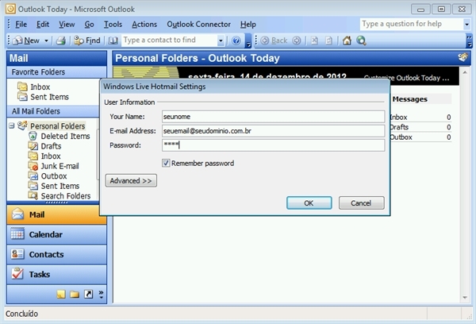Click the Search the Web globe icon
The image size is (476, 324).
(x=361, y=40)
